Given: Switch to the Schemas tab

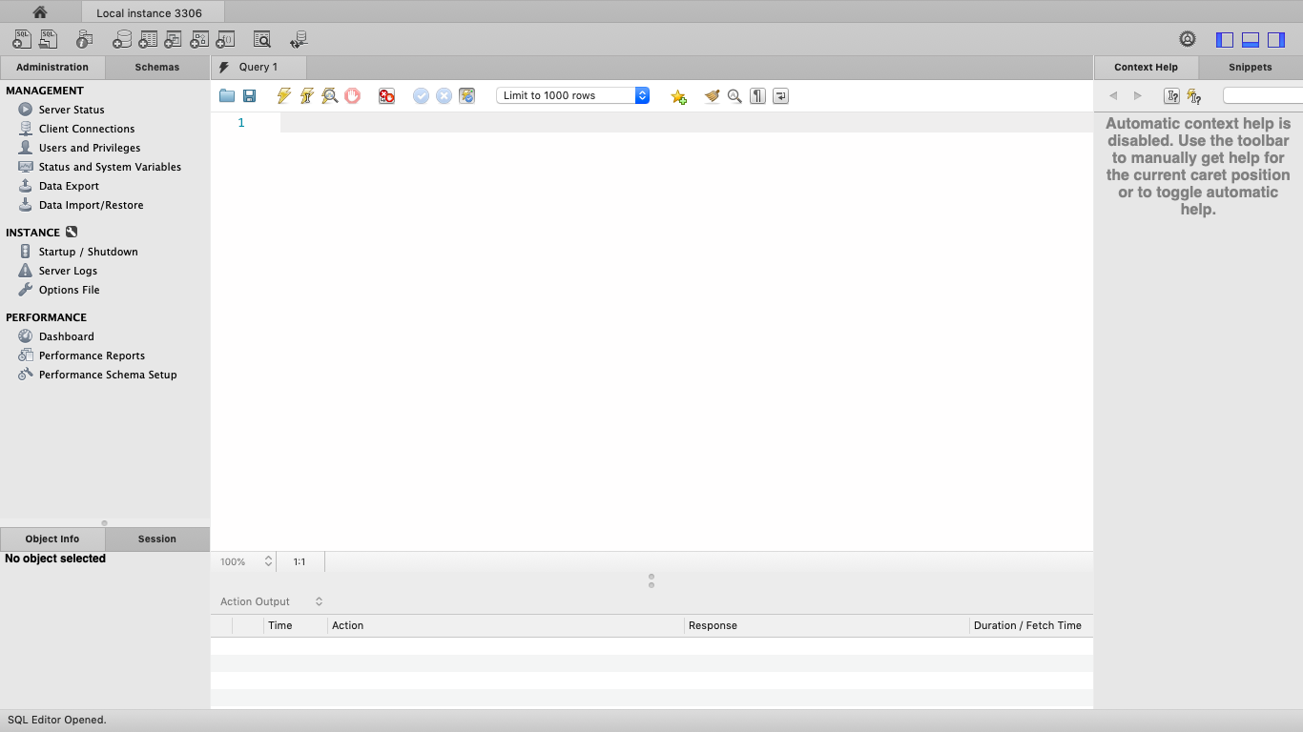Looking at the screenshot, I should [x=156, y=67].
